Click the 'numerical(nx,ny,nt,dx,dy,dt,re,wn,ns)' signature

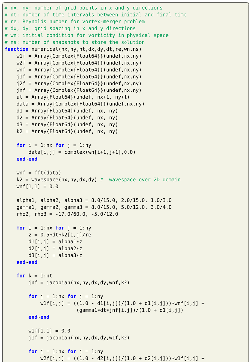(x=86, y=49)
